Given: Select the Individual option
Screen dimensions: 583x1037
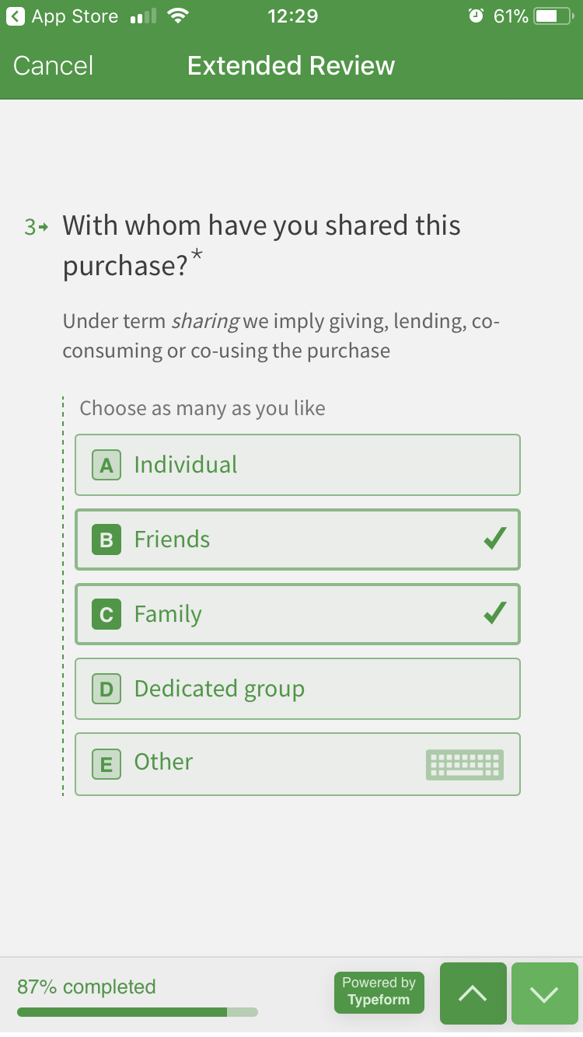Looking at the screenshot, I should pyautogui.click(x=298, y=465).
